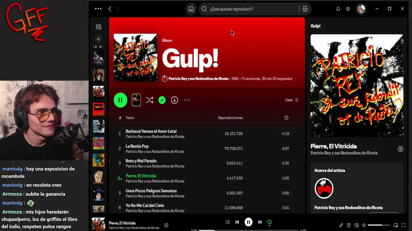Open the red album cover in library sidebar
Image resolution: width=412 pixels, height=231 pixels.
click(98, 109)
